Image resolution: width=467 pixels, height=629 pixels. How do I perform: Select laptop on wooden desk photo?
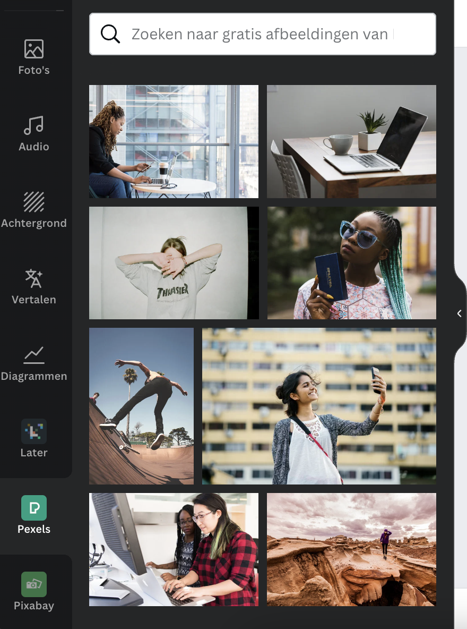[x=351, y=142]
